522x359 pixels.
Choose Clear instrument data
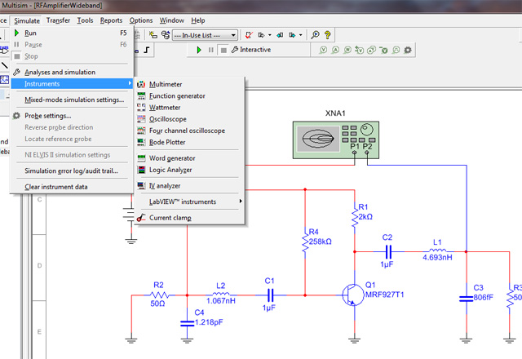(72, 187)
